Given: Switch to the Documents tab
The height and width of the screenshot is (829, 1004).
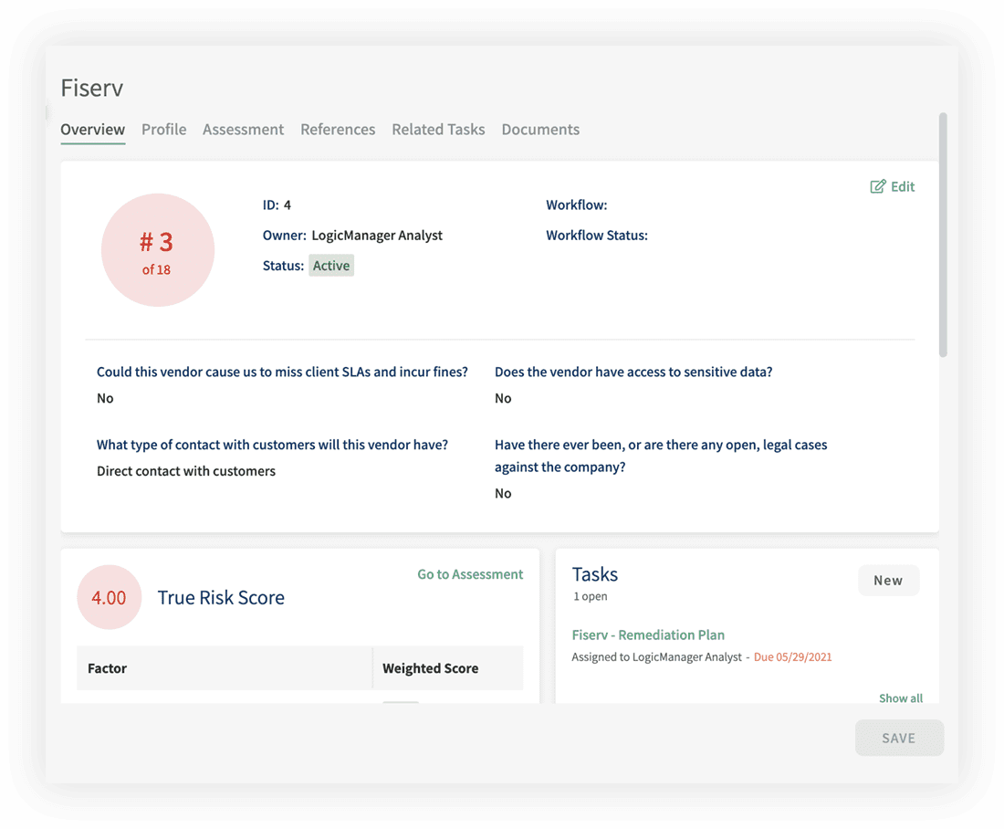Looking at the screenshot, I should [540, 129].
